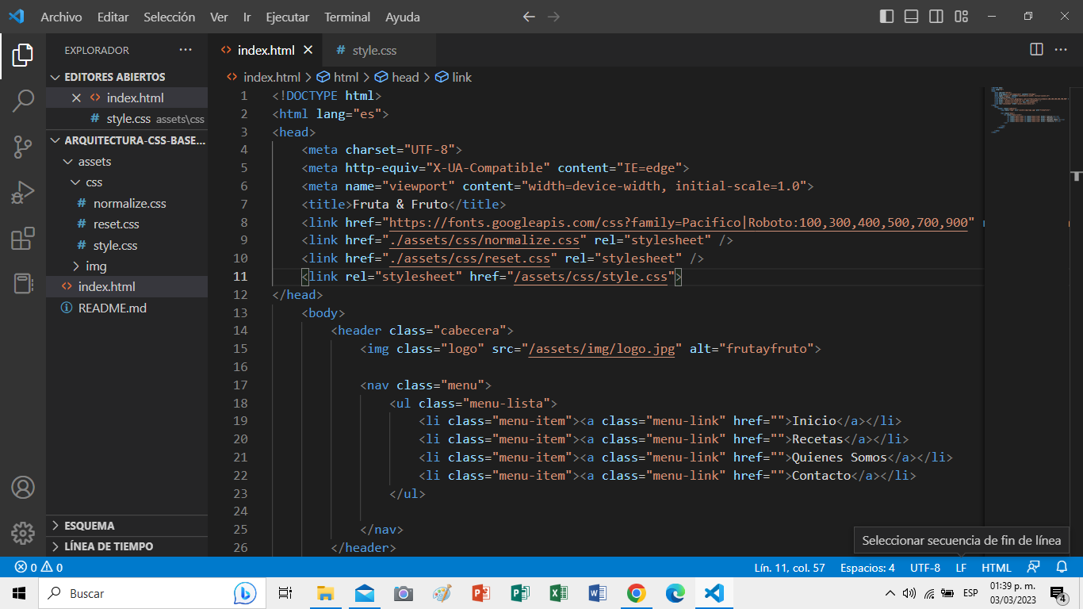
Task: Expand the Línea de Tiempo section
Action: tap(127, 546)
